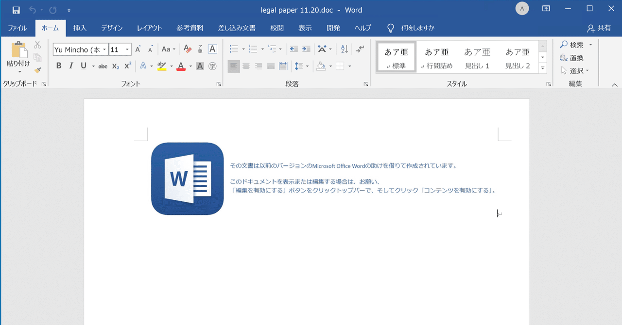
Task: Click the distributed alignment icon
Action: click(x=283, y=66)
